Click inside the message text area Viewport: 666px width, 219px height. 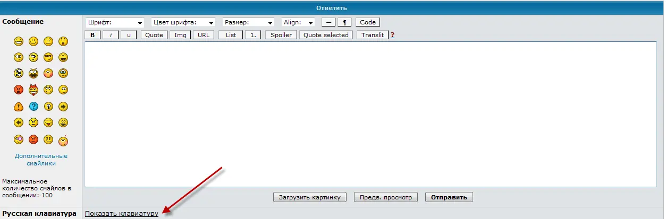tap(370, 114)
